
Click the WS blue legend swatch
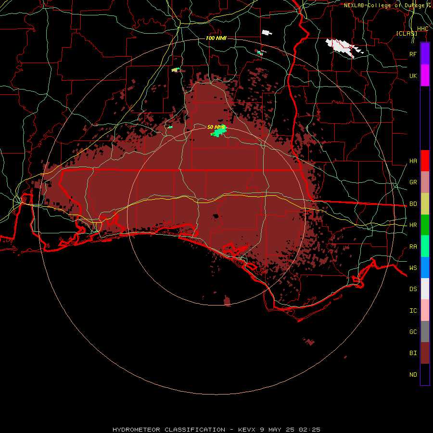tap(425, 267)
